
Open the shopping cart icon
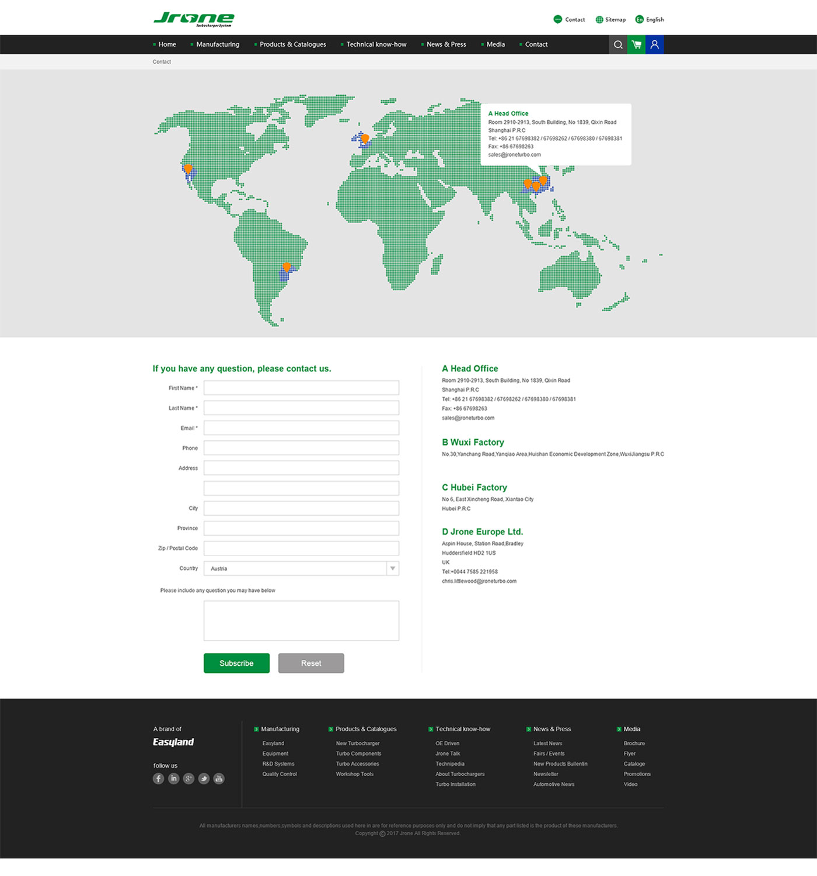[x=636, y=44]
